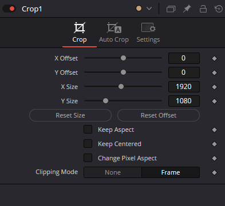This screenshot has height=206, width=225.
Task: Add keyframe diamond for Y Offset
Action: 214,72
